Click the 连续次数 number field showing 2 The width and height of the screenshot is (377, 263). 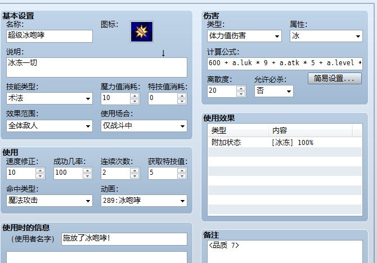(x=115, y=173)
